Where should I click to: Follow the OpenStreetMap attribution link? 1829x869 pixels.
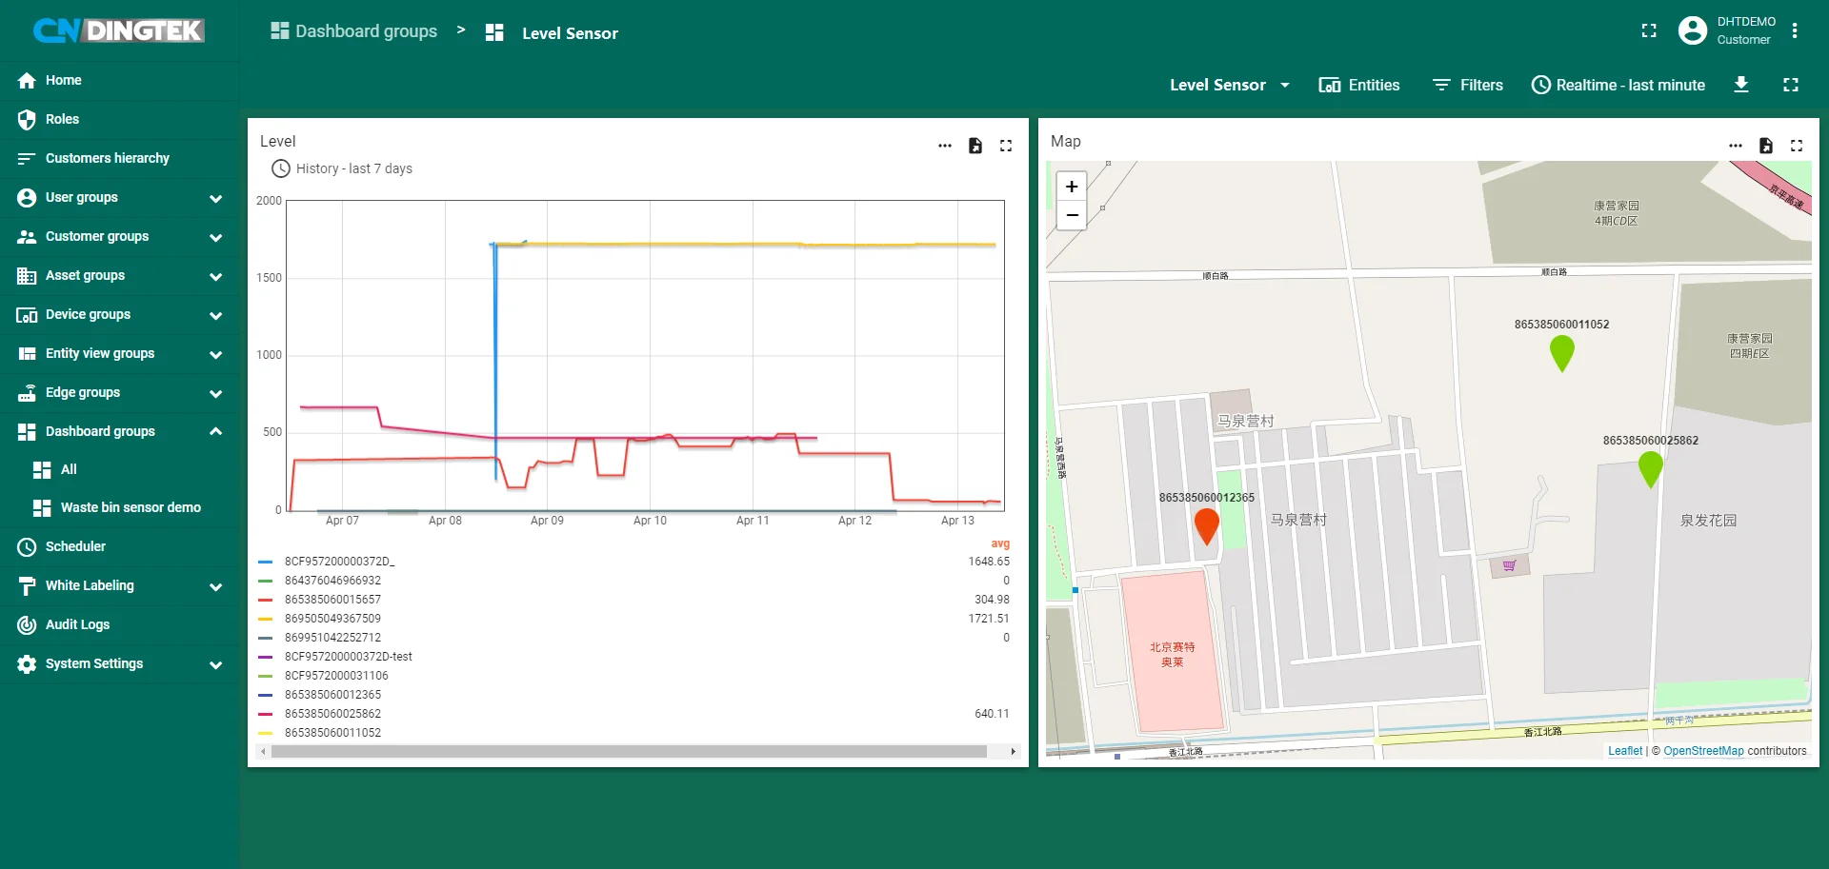click(1703, 751)
